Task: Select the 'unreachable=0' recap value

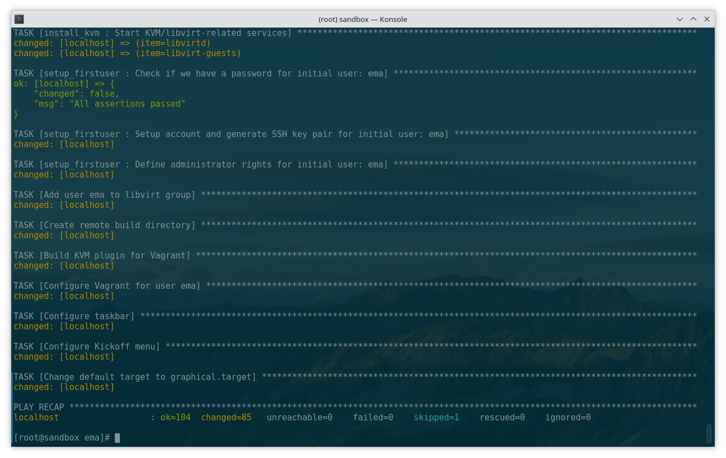Action: click(x=299, y=418)
